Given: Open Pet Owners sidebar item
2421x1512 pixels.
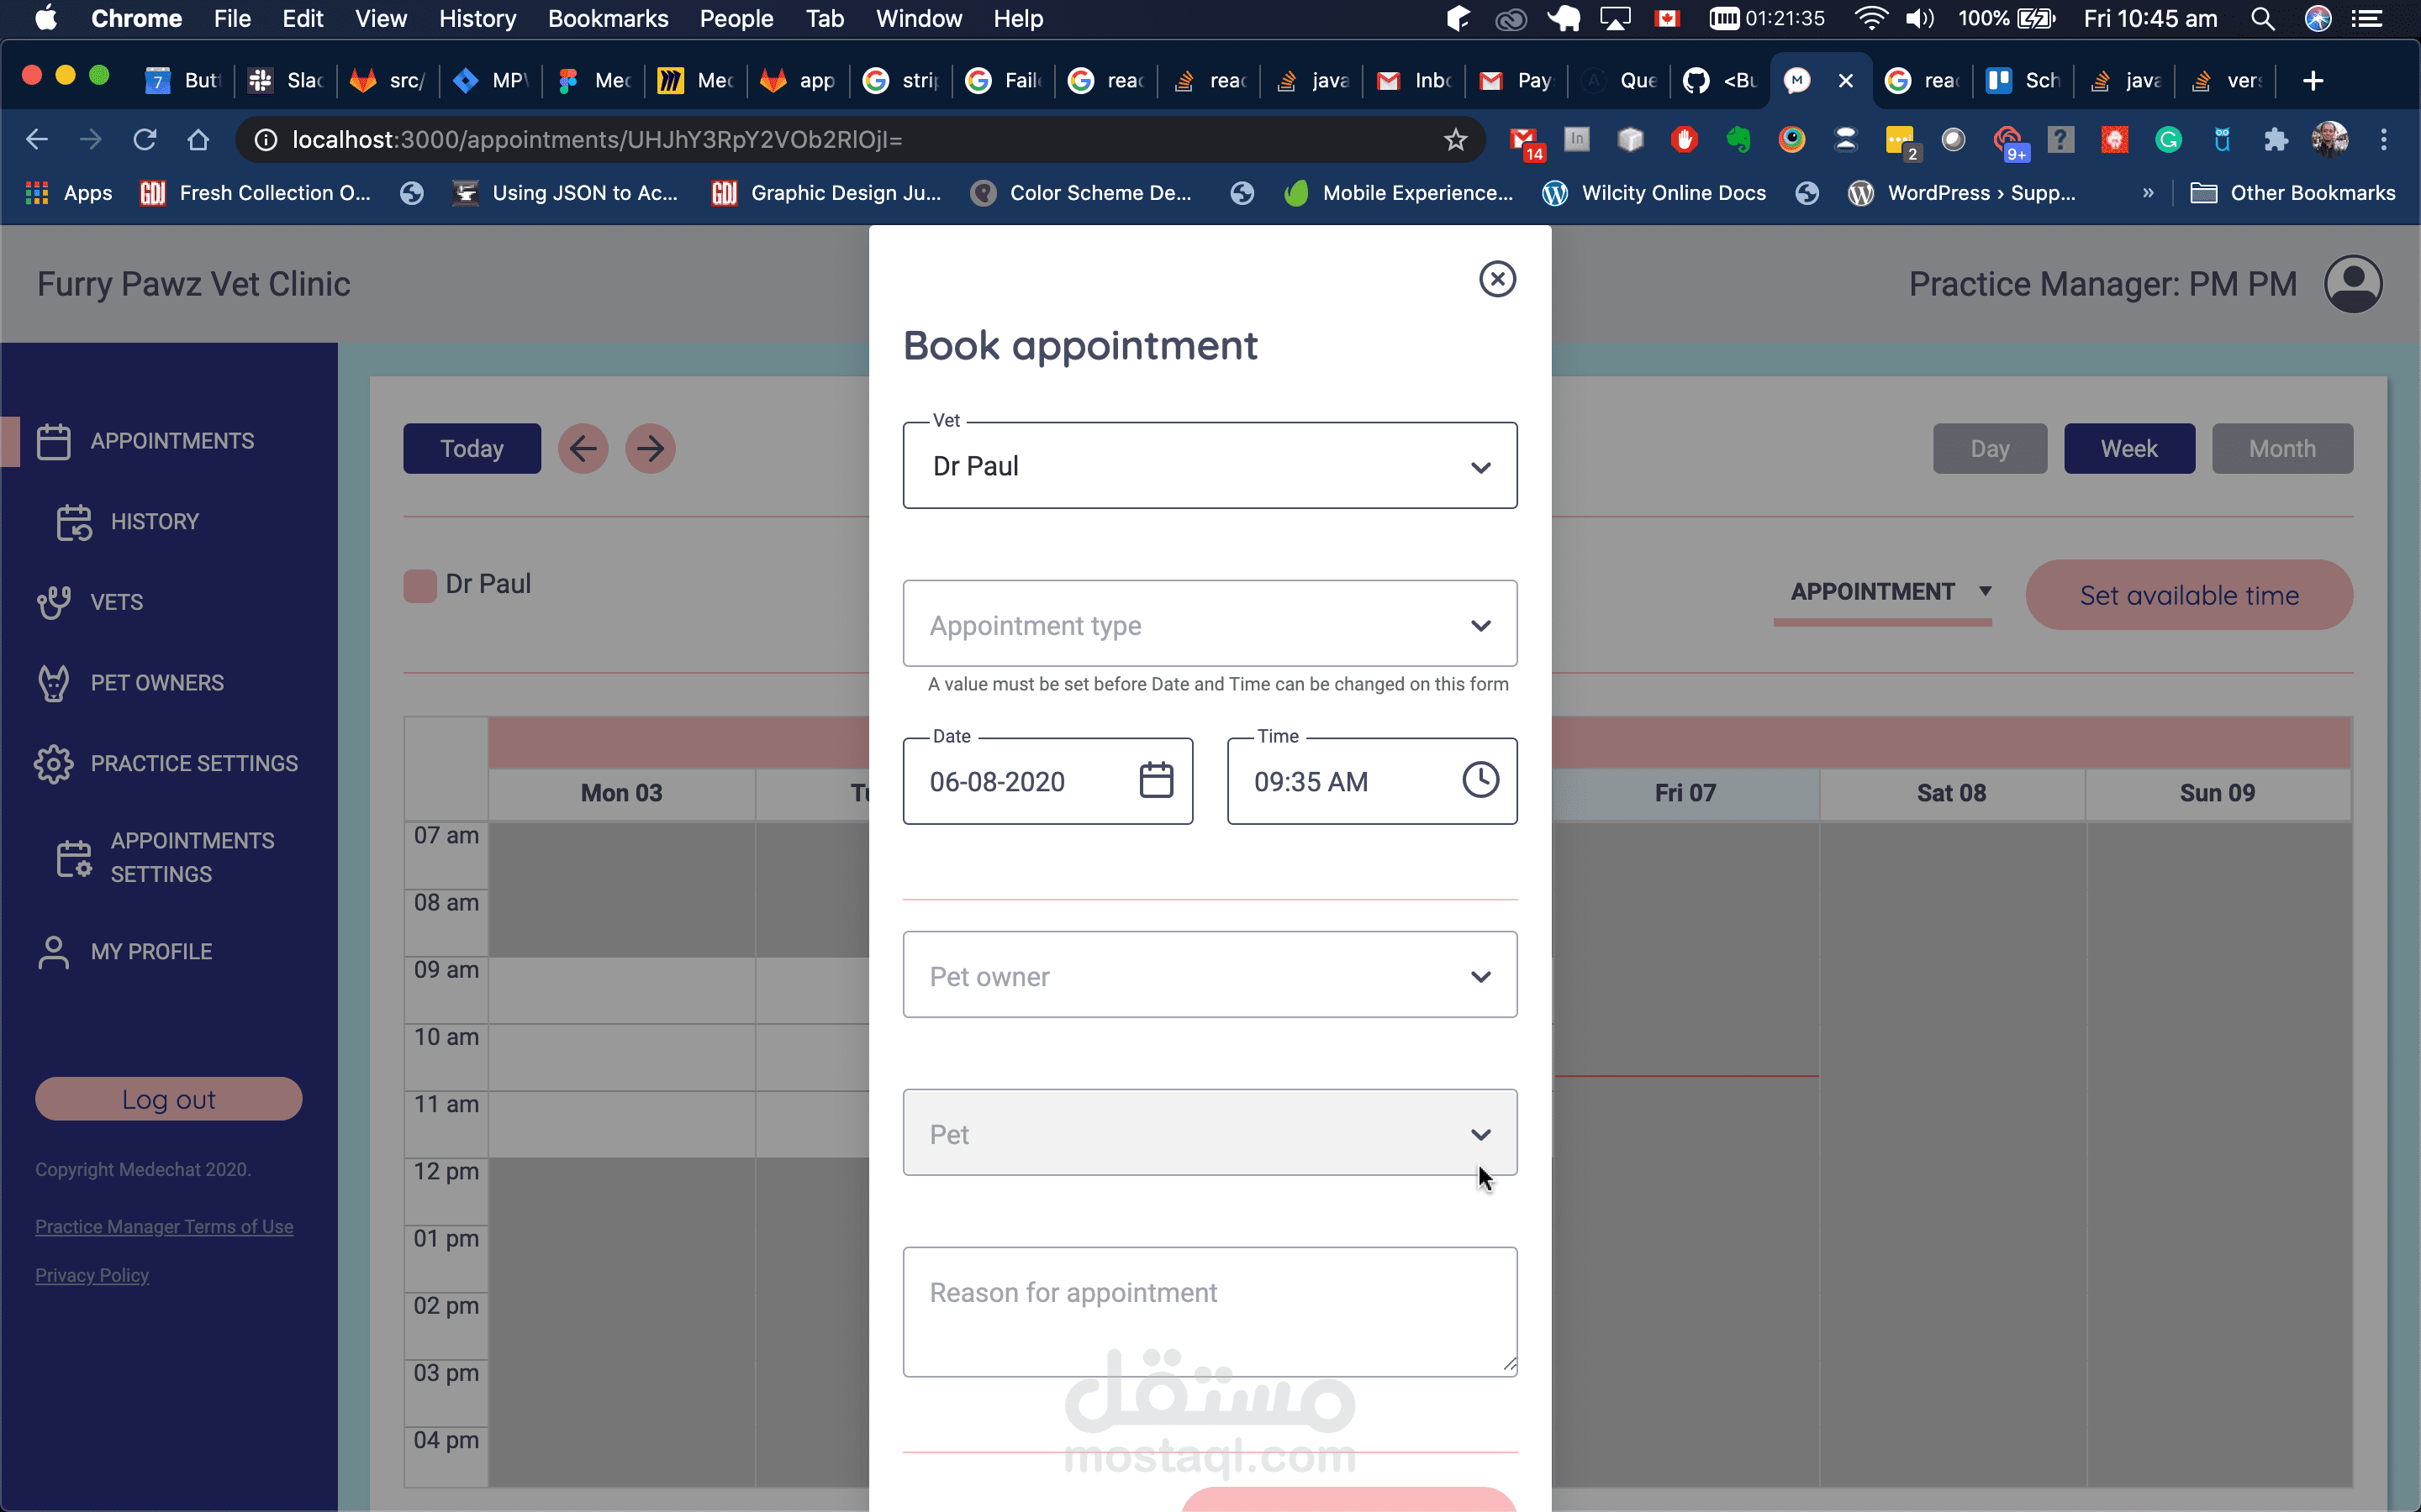Looking at the screenshot, I should click(157, 683).
